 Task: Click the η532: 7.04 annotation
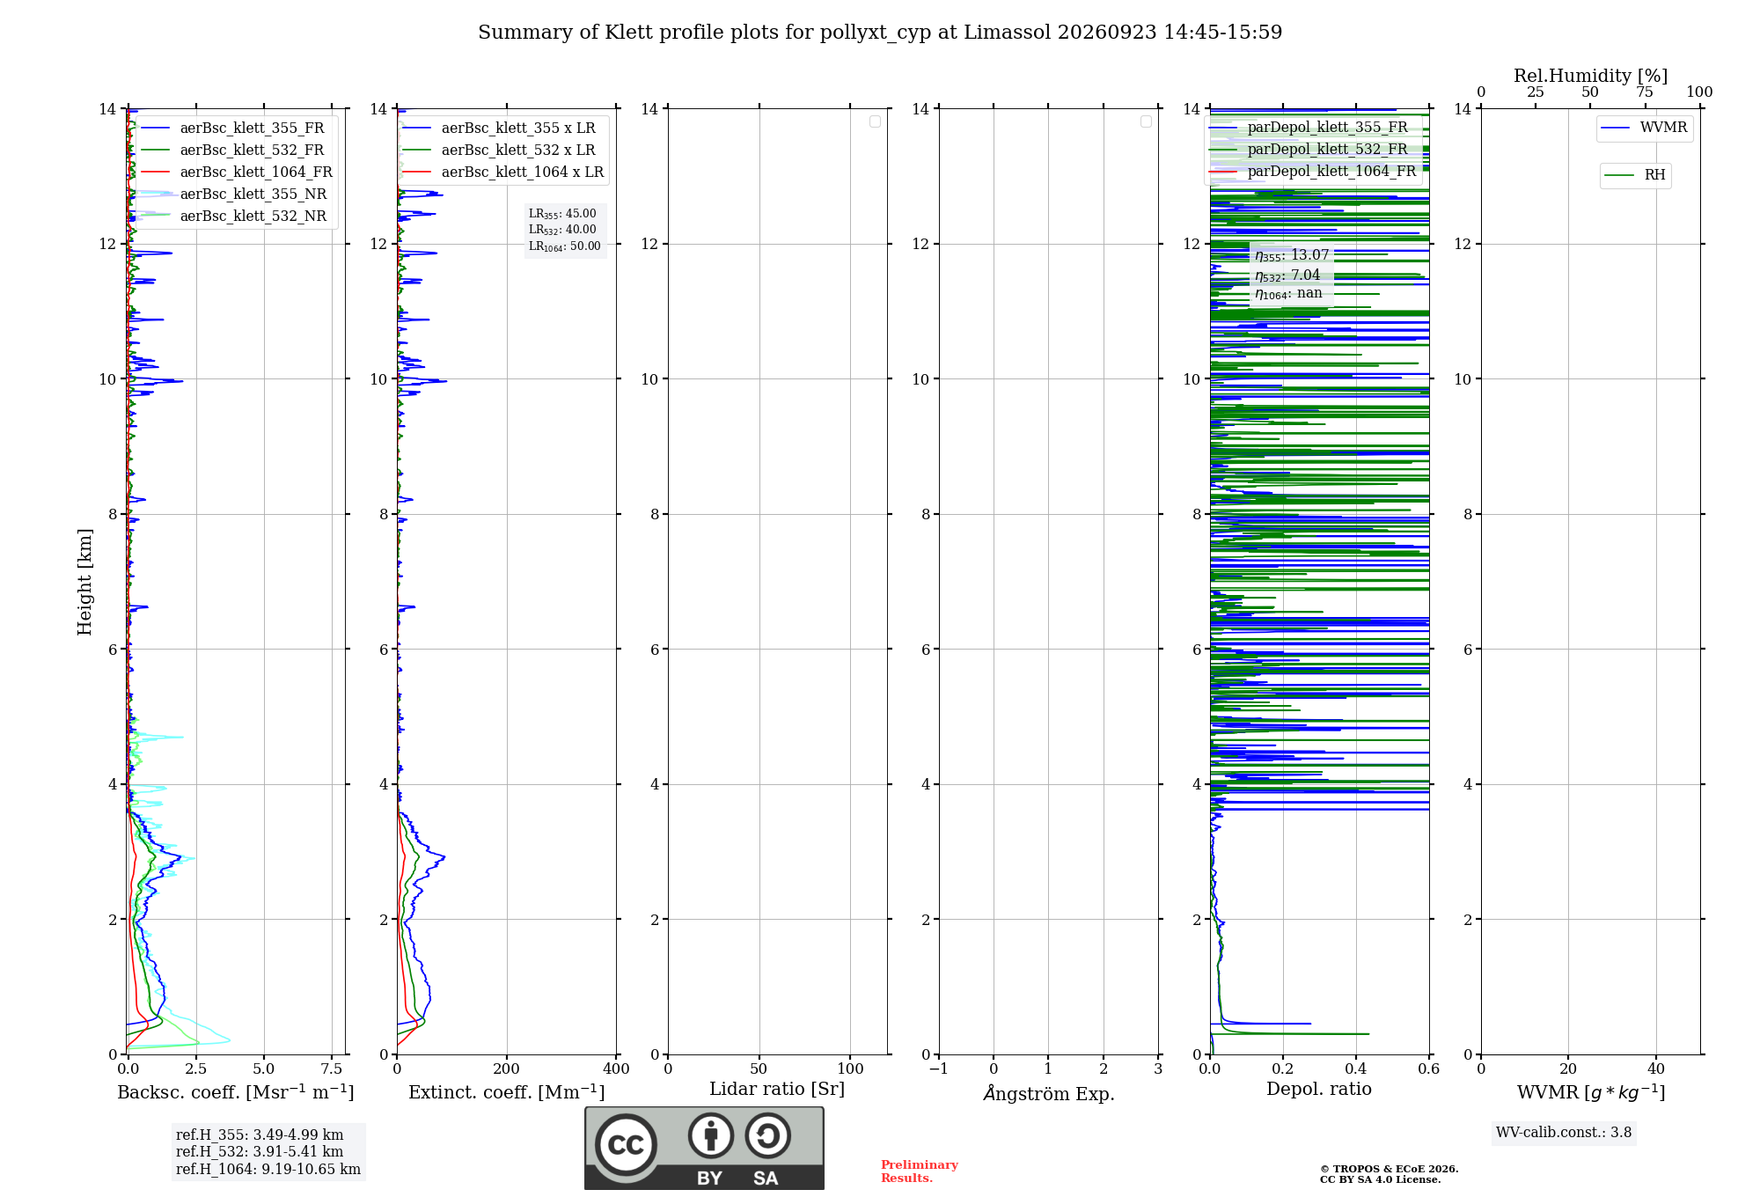(1287, 275)
